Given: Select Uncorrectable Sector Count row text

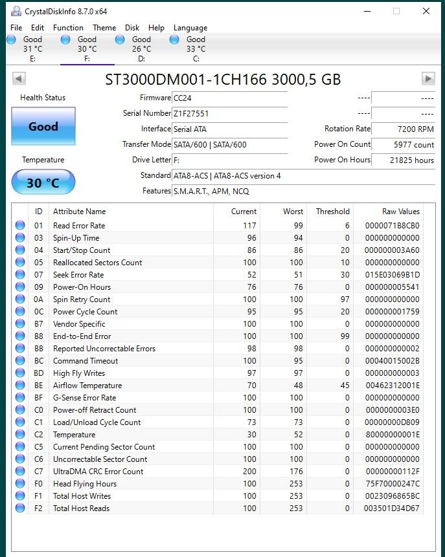Looking at the screenshot, I should 100,459.
